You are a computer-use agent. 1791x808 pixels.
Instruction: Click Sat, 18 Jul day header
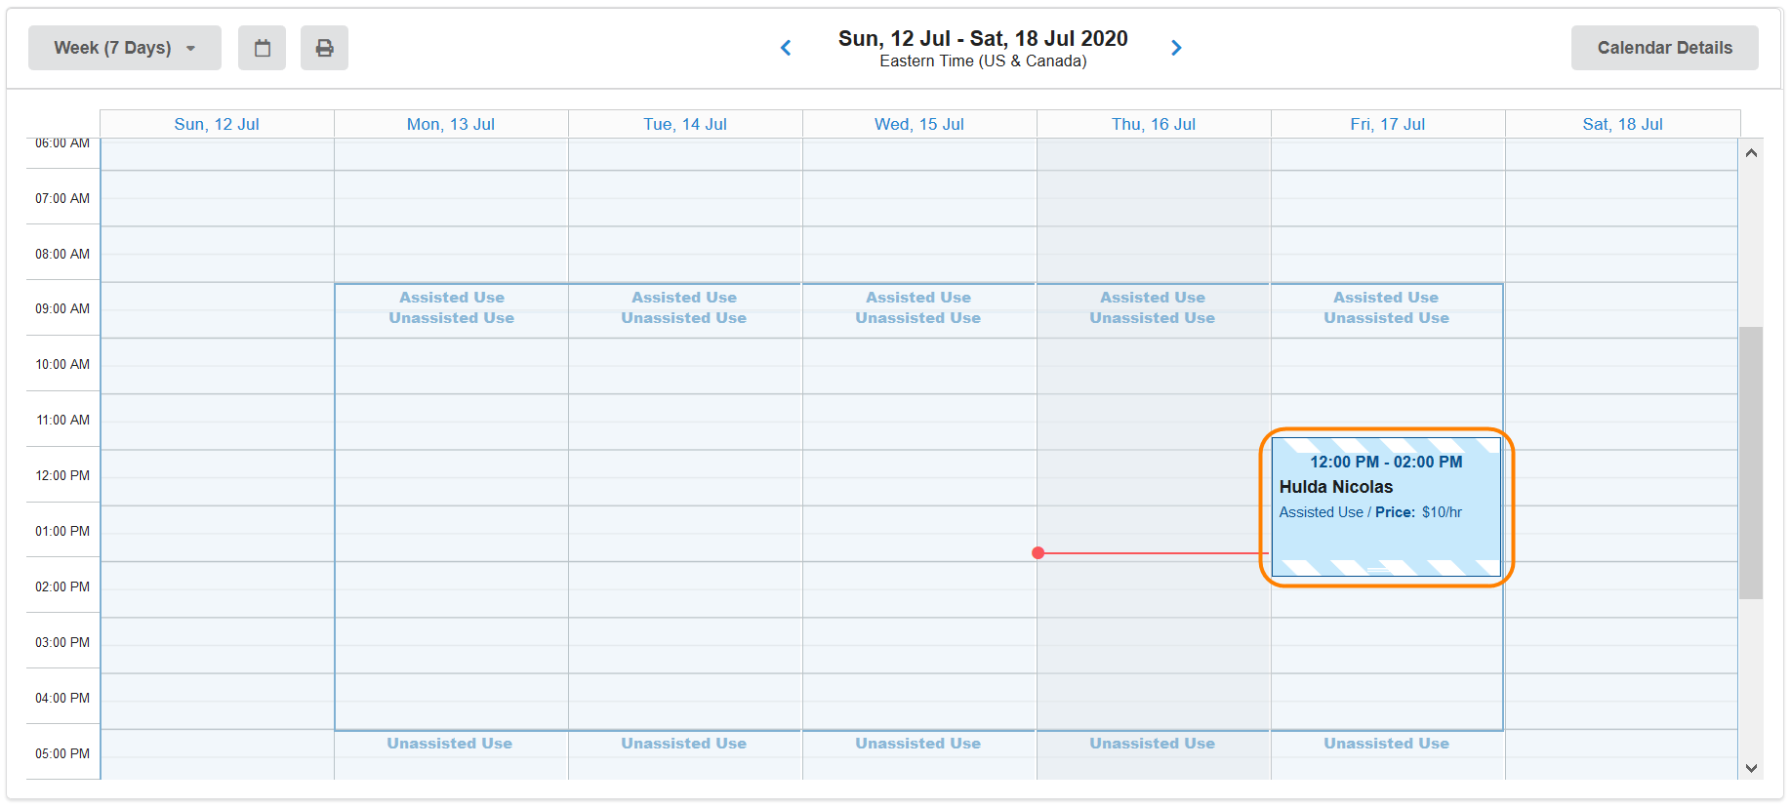click(x=1622, y=124)
